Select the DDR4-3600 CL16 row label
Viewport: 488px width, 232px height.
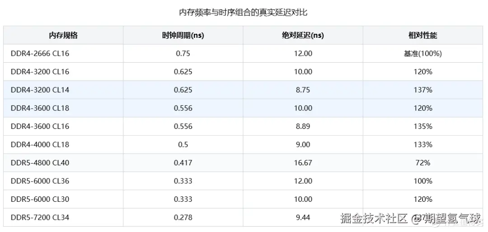click(40, 127)
